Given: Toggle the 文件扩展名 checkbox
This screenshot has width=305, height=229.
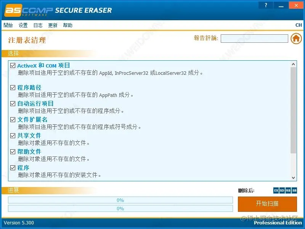Looking at the screenshot, I should pyautogui.click(x=13, y=119).
